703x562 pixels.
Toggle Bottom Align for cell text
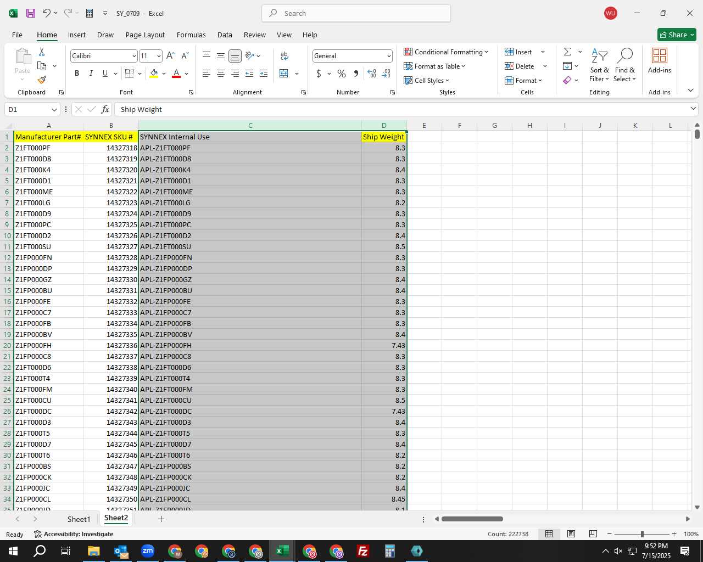(235, 56)
